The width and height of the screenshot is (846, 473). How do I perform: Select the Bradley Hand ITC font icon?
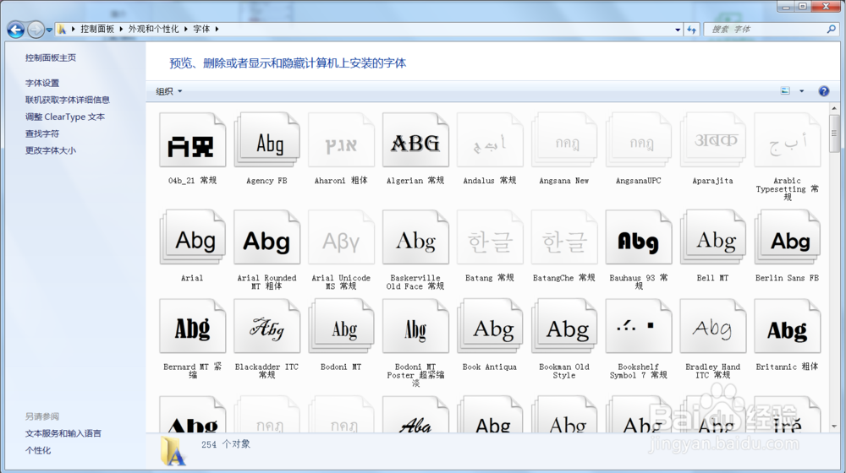[713, 327]
